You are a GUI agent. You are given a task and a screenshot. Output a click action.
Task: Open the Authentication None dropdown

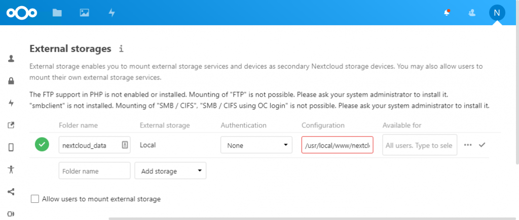[256, 145]
